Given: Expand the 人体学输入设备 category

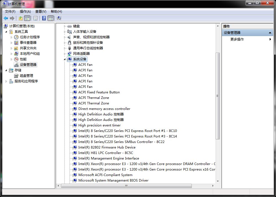Looking at the screenshot, I should tap(65, 32).
